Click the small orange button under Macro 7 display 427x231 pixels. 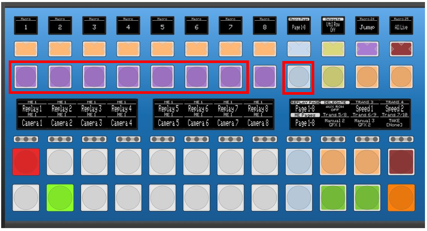tap(230, 49)
